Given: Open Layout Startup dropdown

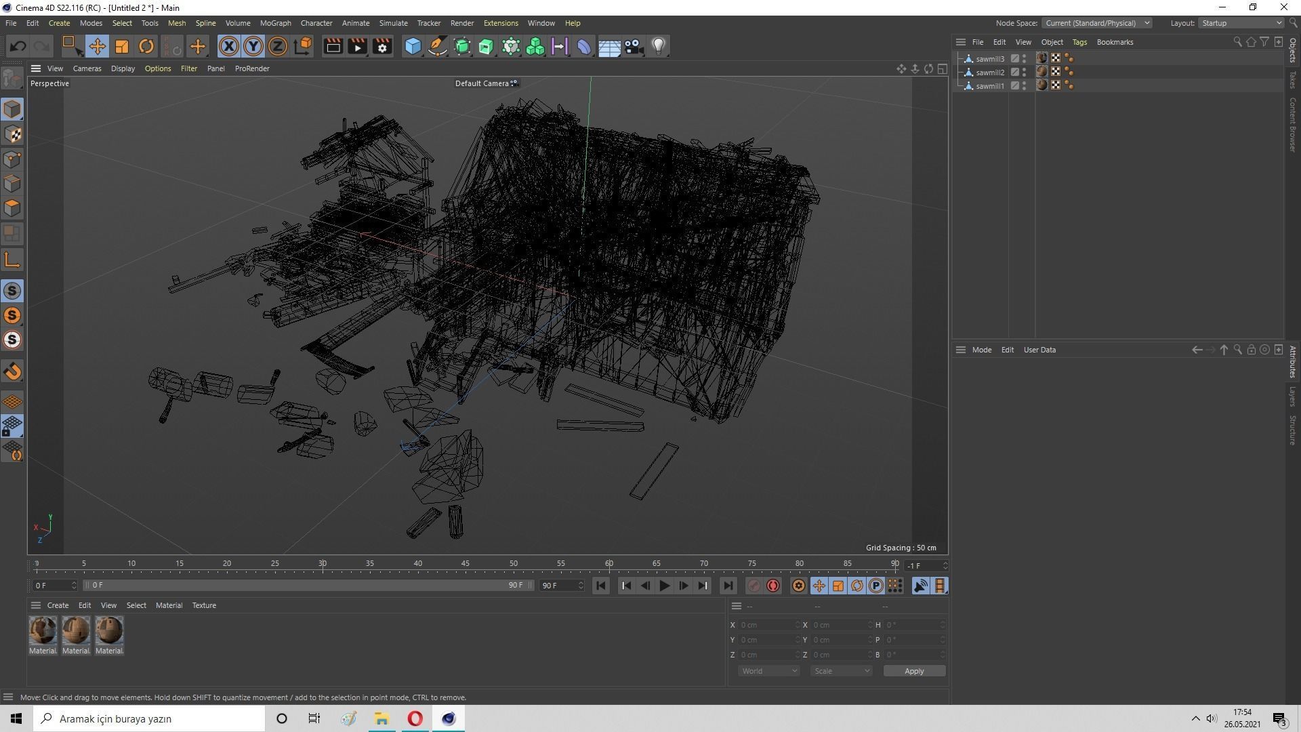Looking at the screenshot, I should point(1241,23).
